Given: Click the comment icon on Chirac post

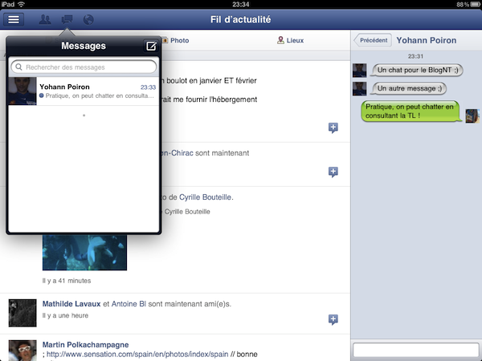Looking at the screenshot, I should pos(333,171).
